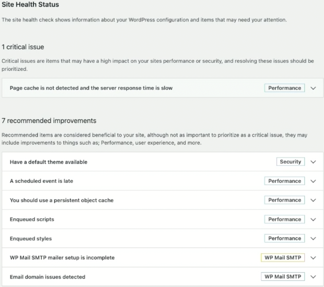Image resolution: width=324 pixels, height=287 pixels.
Task: Click WP Mail SMTP badge on mailer setup row
Action: [283, 258]
